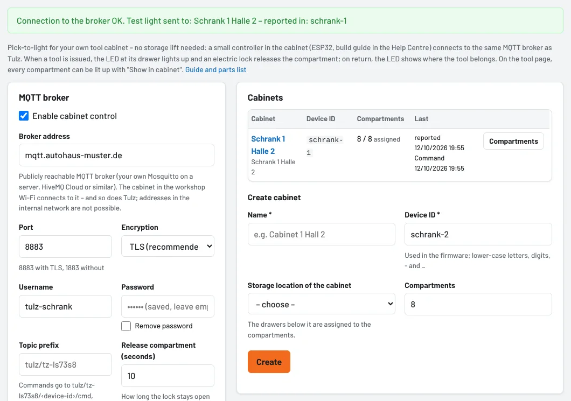Check the Remove password checkbox
571x401 pixels.
pyautogui.click(x=126, y=326)
